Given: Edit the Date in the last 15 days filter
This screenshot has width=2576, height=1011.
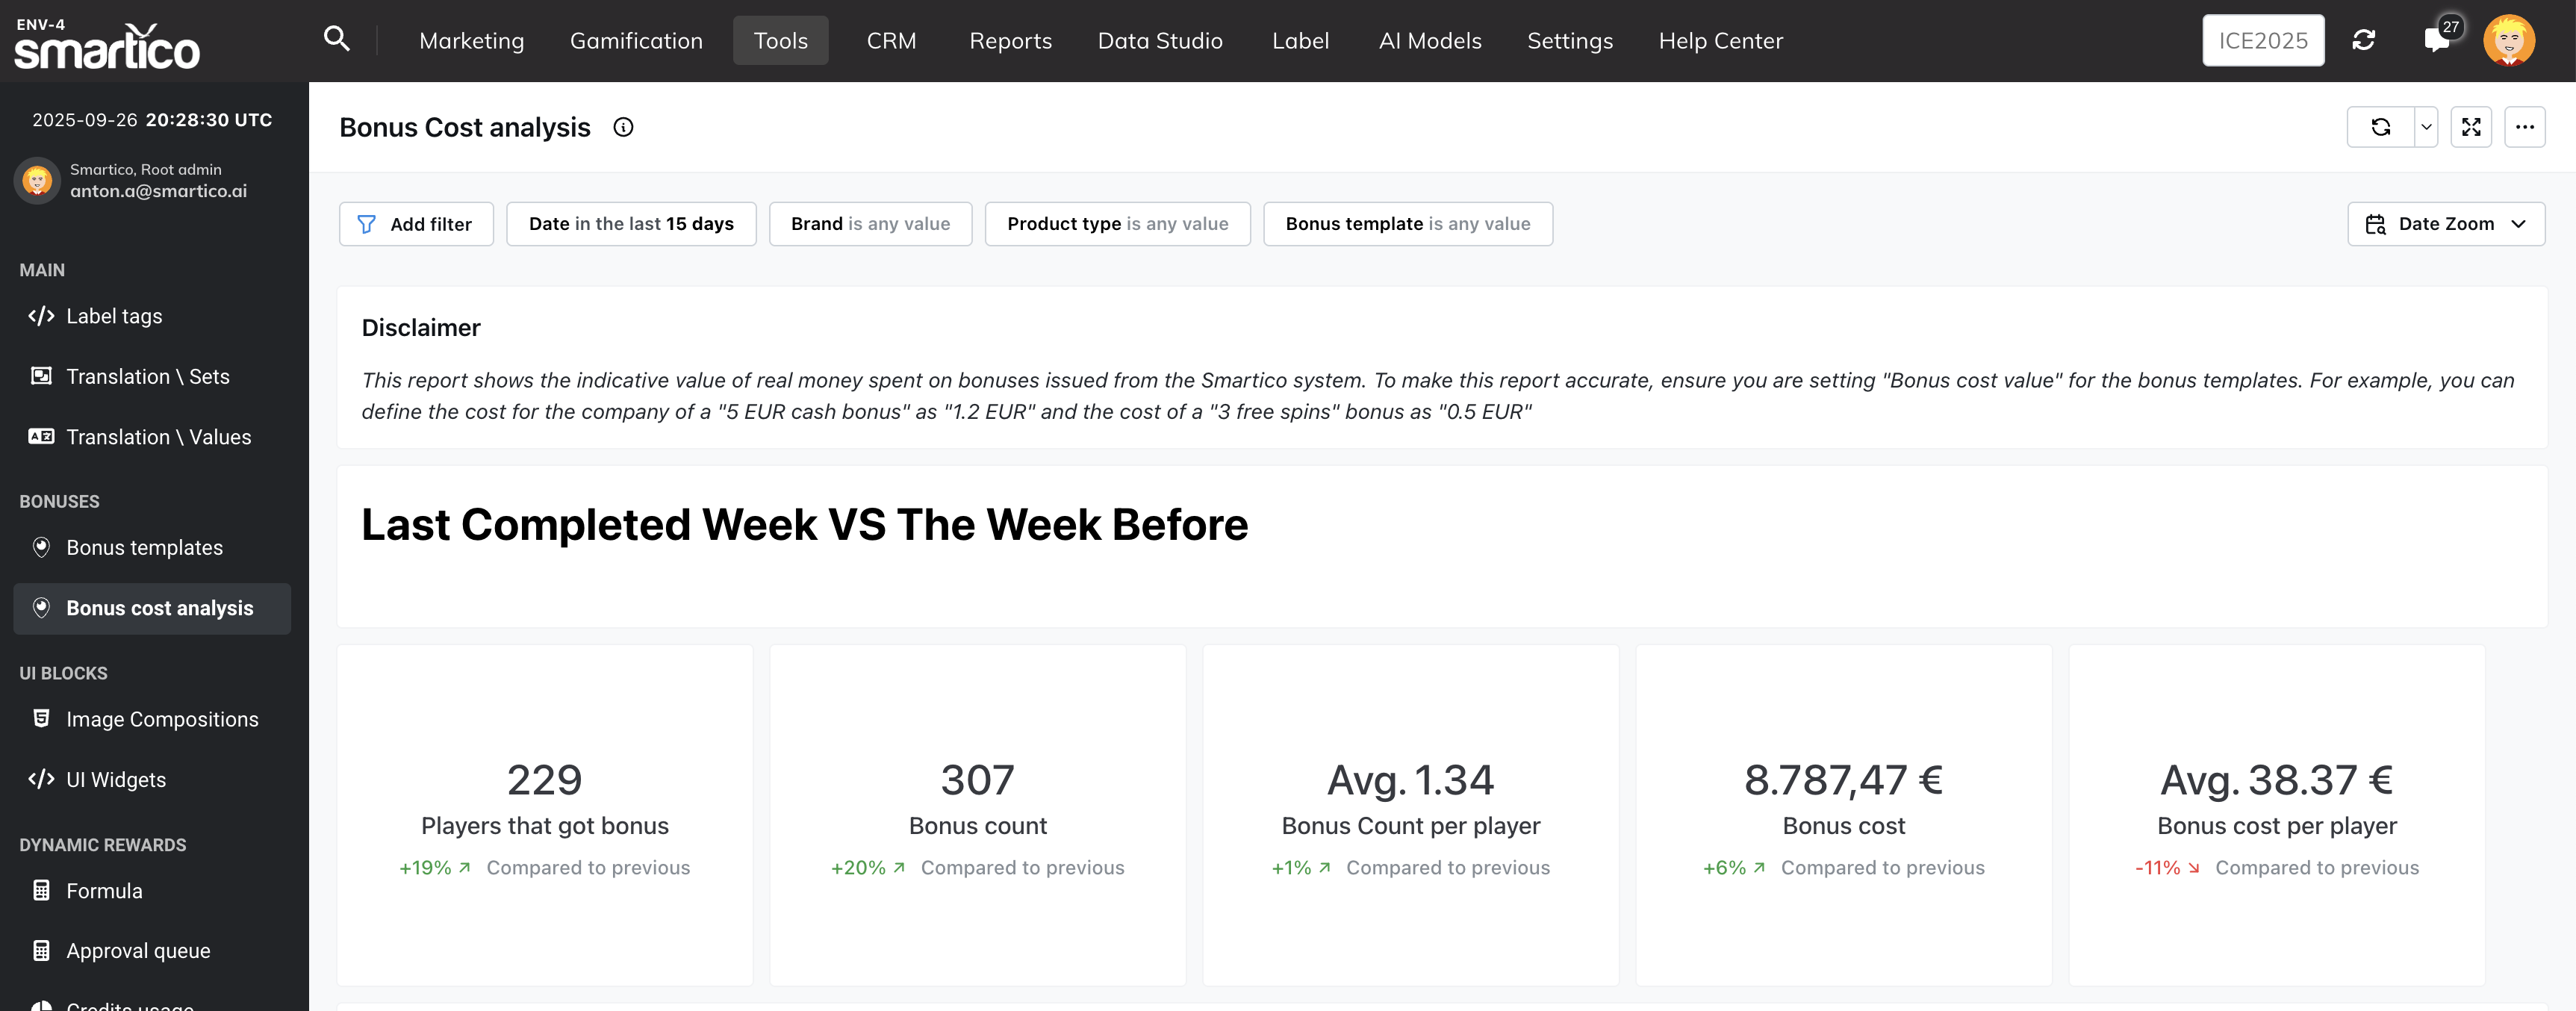Looking at the screenshot, I should click(631, 224).
